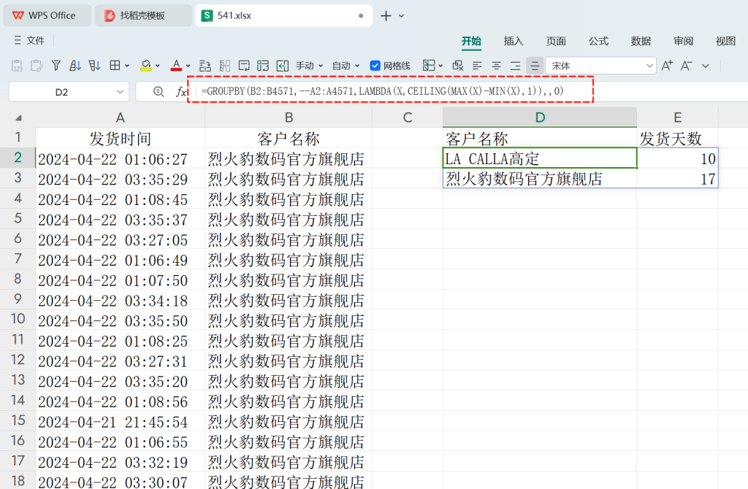
Task: Click the cell borders grid icon
Action: pyautogui.click(x=115, y=66)
